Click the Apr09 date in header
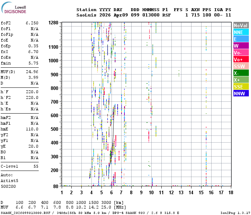Viewport: 251px width, 215px height. (121, 15)
